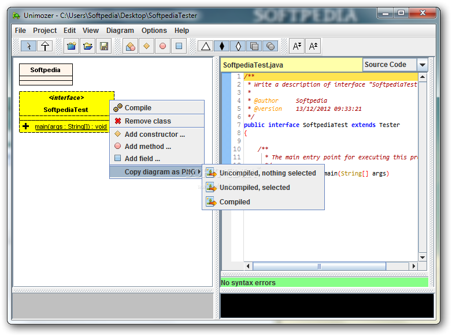The width and height of the screenshot is (452, 336).
Task: Toggle the overlapping circles toolbar button
Action: (x=271, y=46)
